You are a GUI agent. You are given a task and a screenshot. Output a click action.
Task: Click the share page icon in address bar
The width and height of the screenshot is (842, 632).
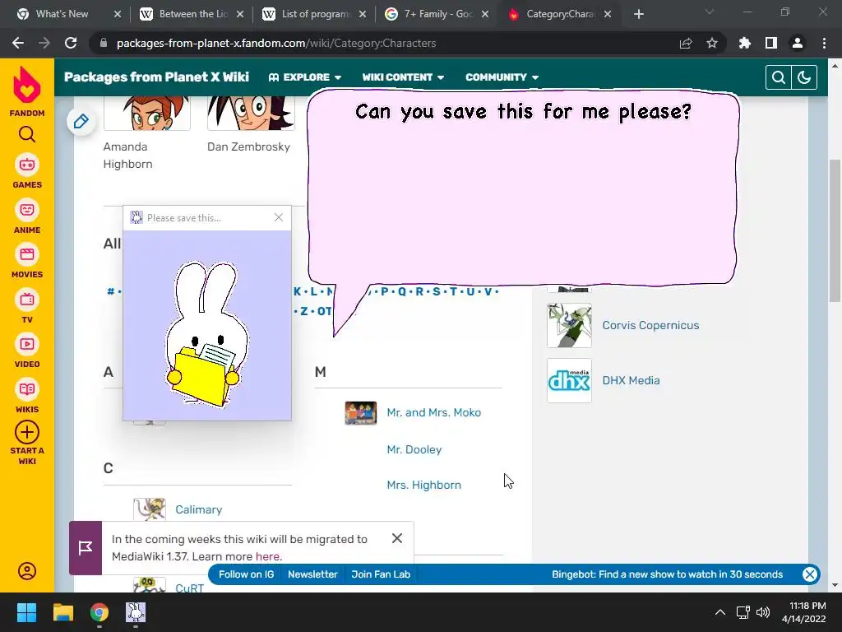coord(685,43)
